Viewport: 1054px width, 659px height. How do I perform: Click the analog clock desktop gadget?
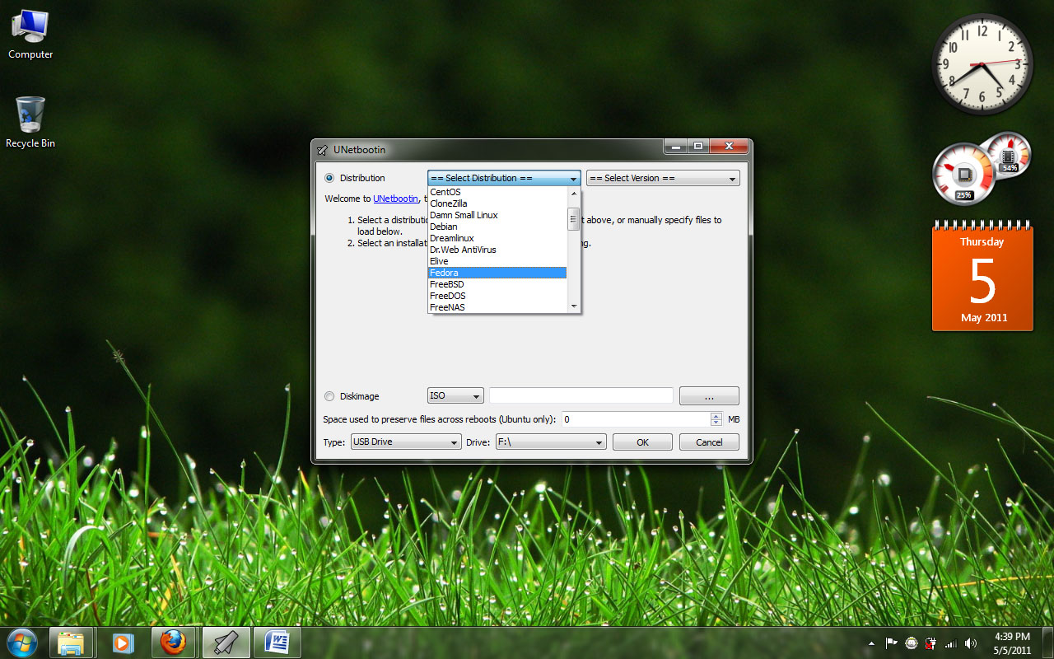[x=982, y=64]
